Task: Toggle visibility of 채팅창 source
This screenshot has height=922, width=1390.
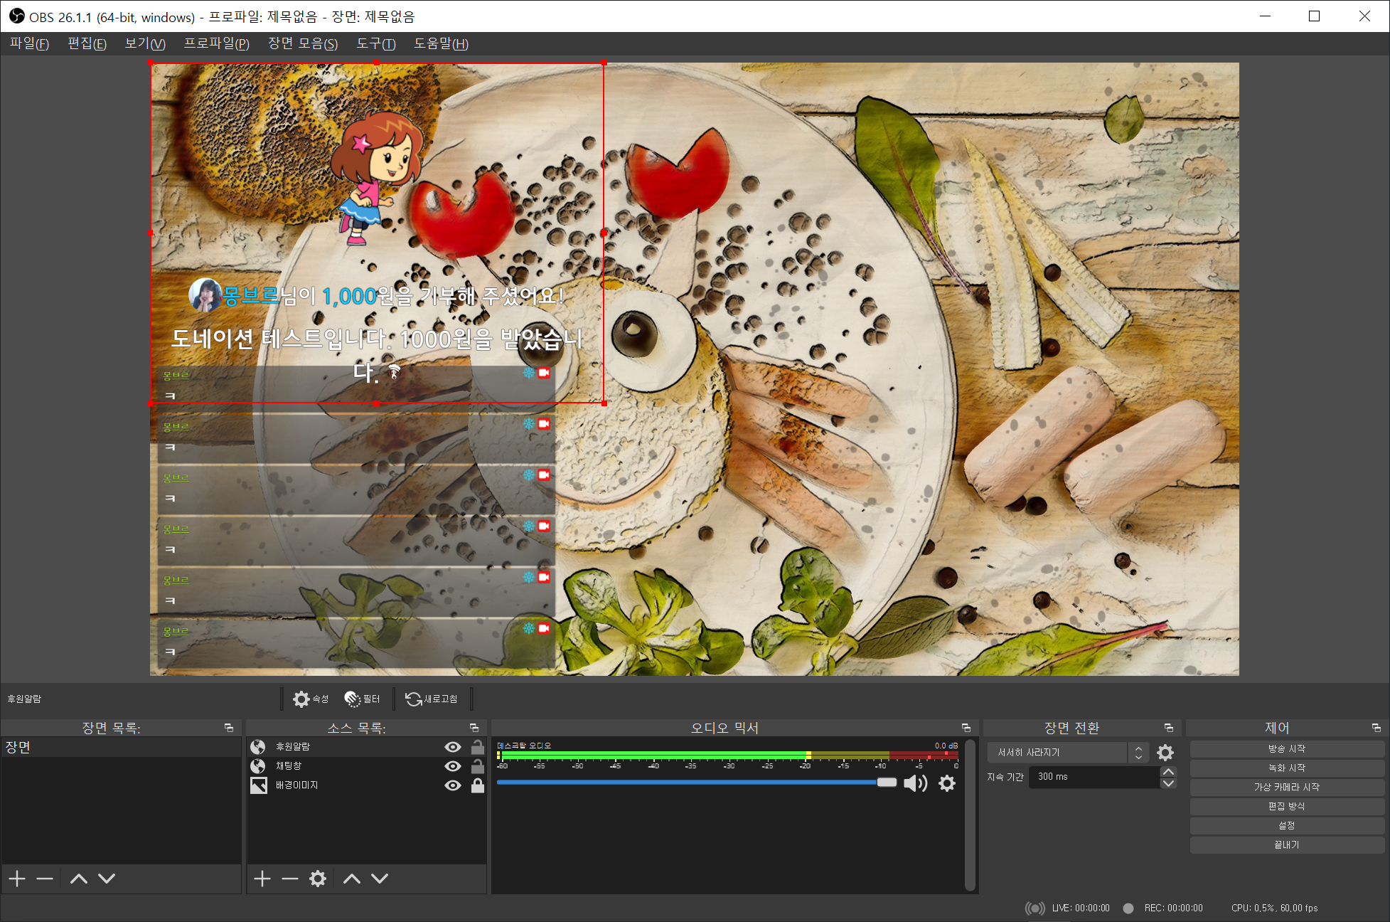Action: tap(453, 766)
